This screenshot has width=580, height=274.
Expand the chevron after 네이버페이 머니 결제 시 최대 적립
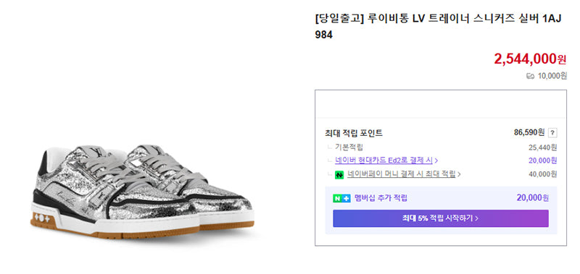[x=459, y=174]
